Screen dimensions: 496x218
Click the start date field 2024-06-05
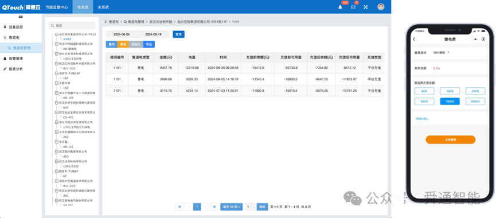coord(122,34)
